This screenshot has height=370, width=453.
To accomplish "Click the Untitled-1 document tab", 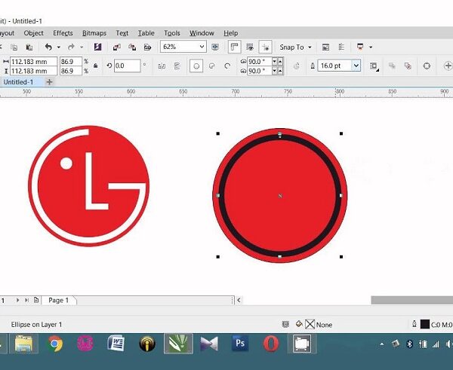I will (x=19, y=81).
